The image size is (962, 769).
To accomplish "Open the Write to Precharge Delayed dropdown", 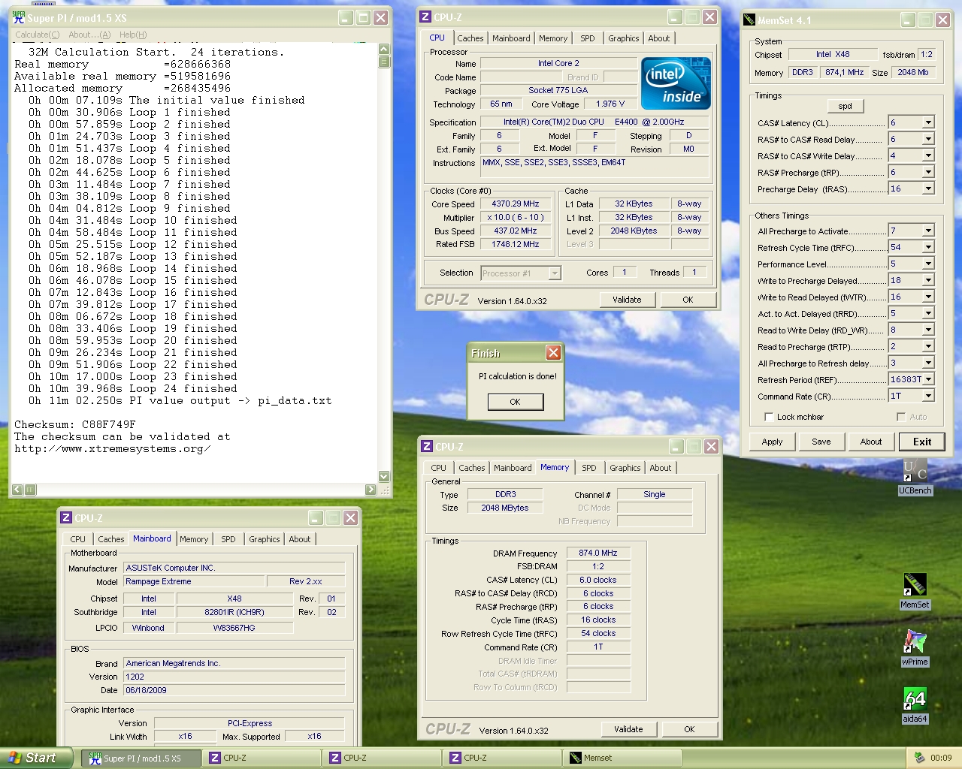I will (x=928, y=280).
